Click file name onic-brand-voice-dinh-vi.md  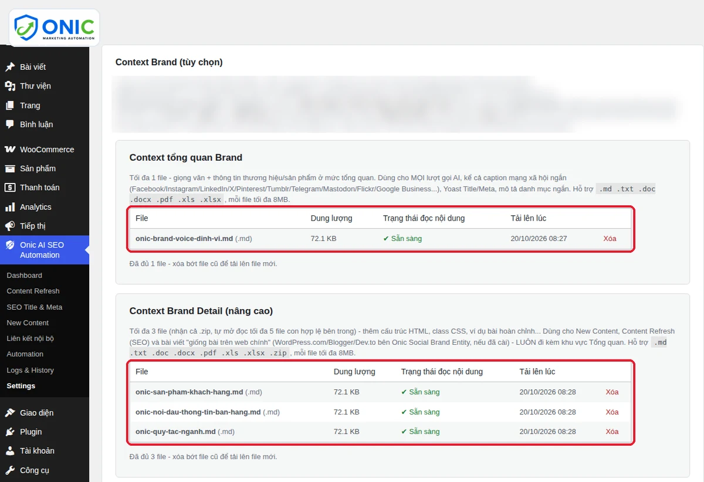(x=184, y=239)
